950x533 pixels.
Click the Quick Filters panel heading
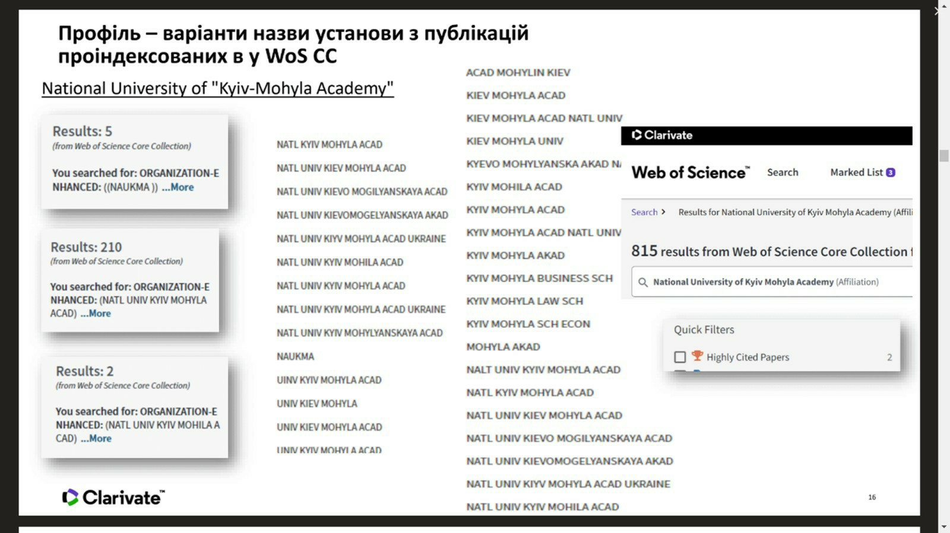click(704, 330)
